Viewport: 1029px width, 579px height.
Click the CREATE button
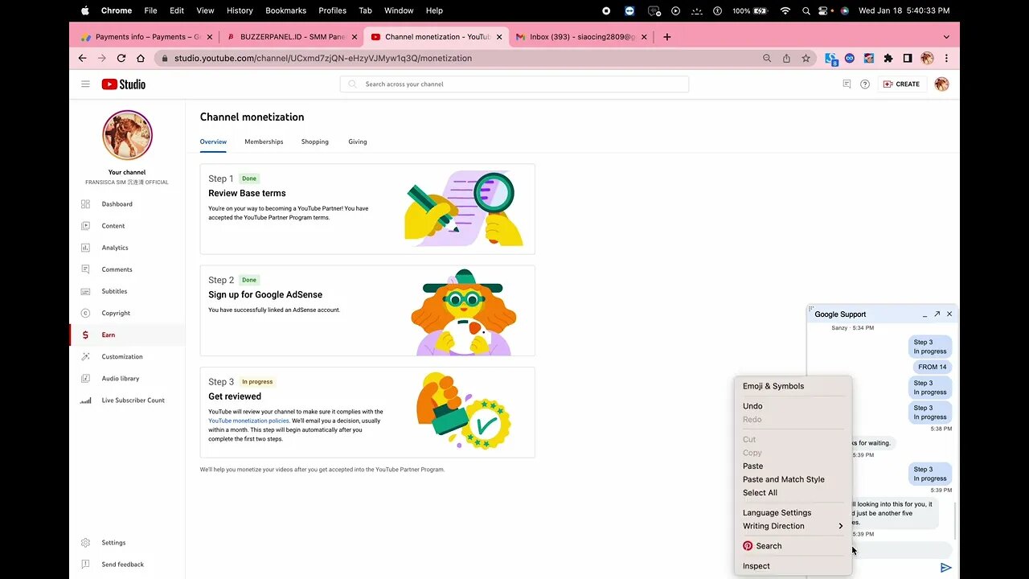[902, 84]
